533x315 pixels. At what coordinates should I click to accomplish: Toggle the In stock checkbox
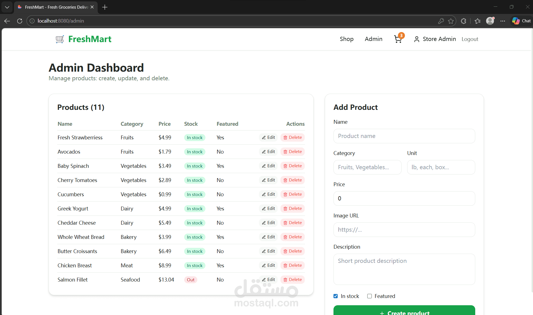336,296
